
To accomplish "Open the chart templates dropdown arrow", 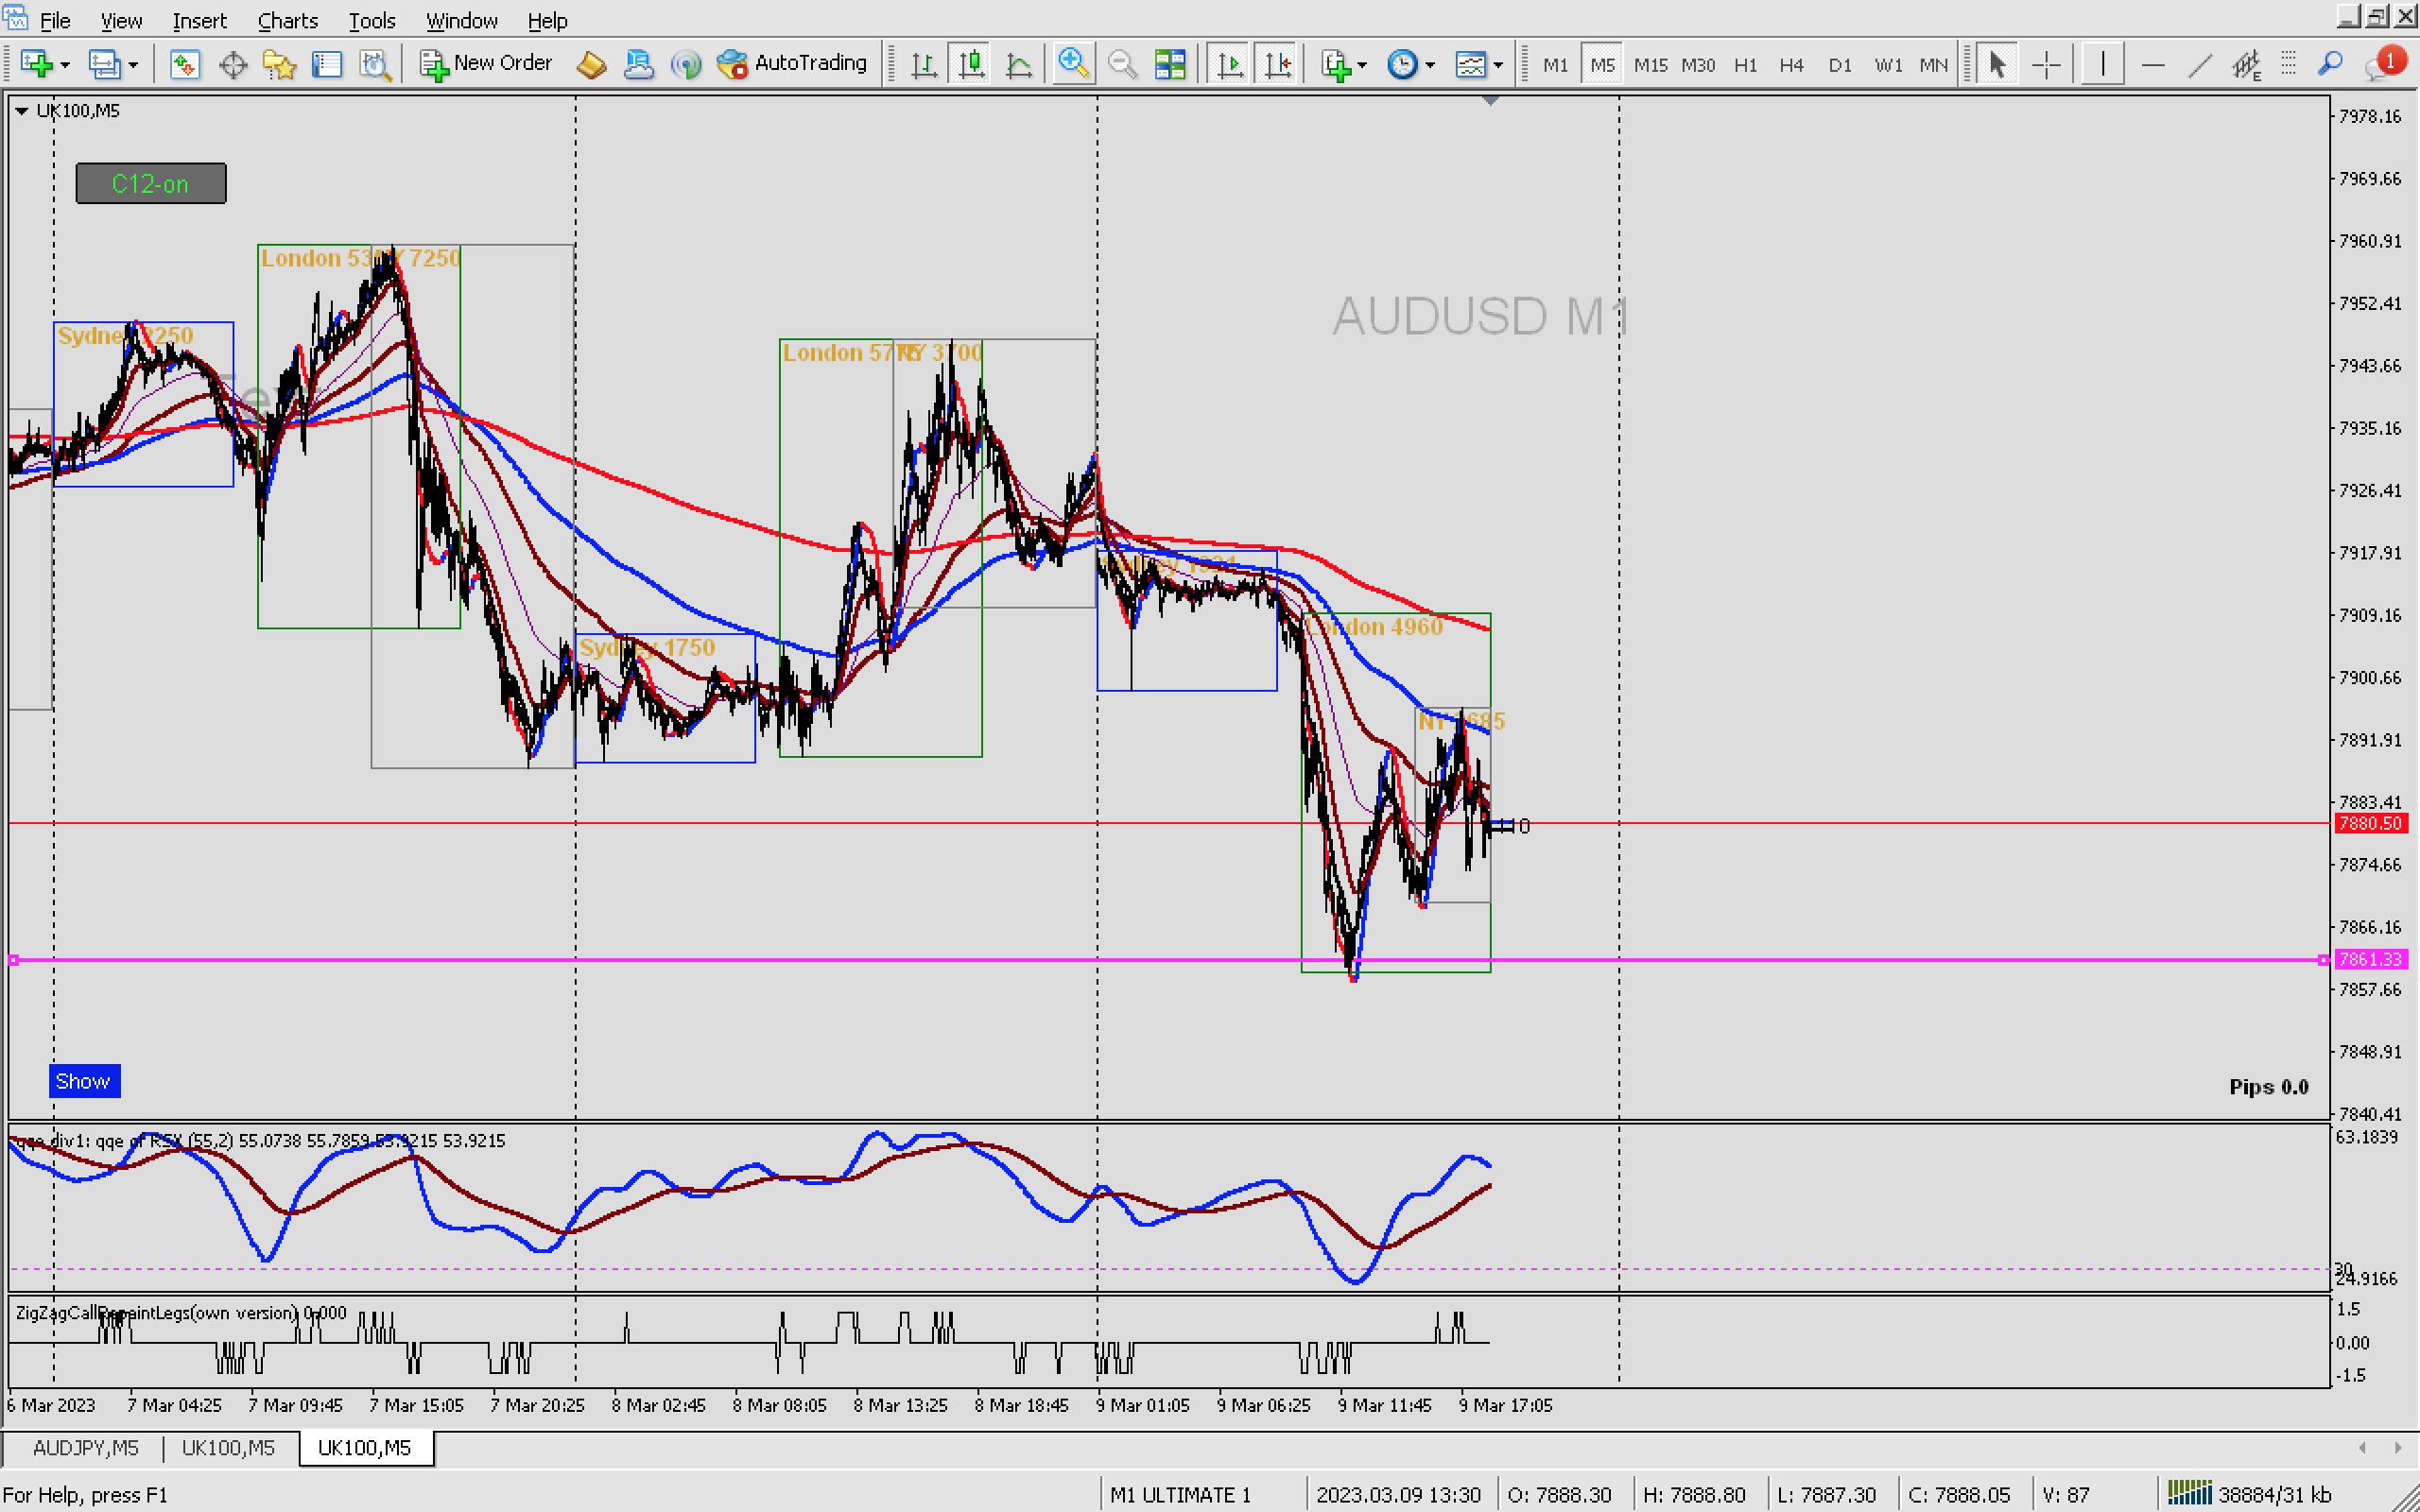I will tap(1498, 66).
